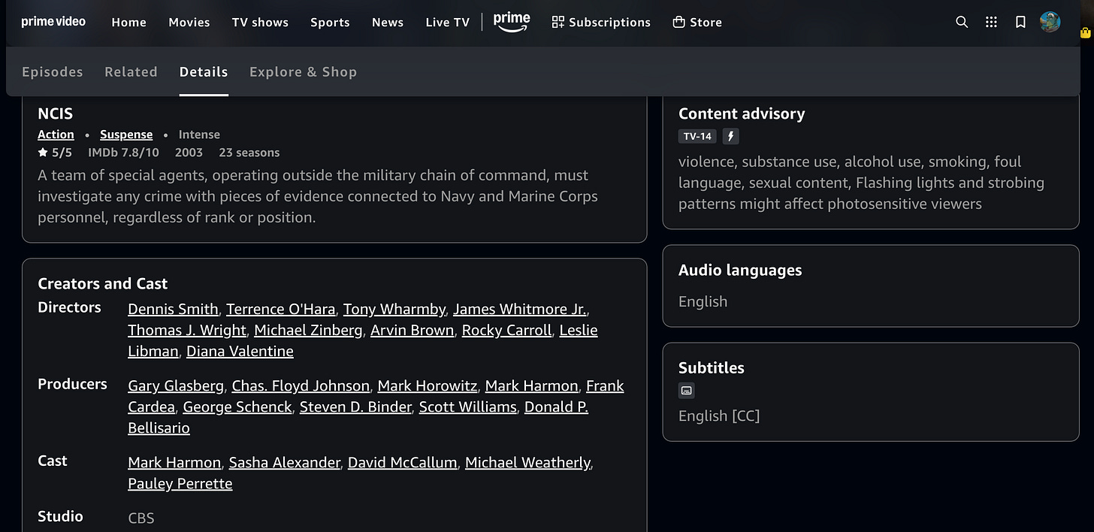Go to Home in top navigation
Screen dimensions: 1094x532
[129, 23]
